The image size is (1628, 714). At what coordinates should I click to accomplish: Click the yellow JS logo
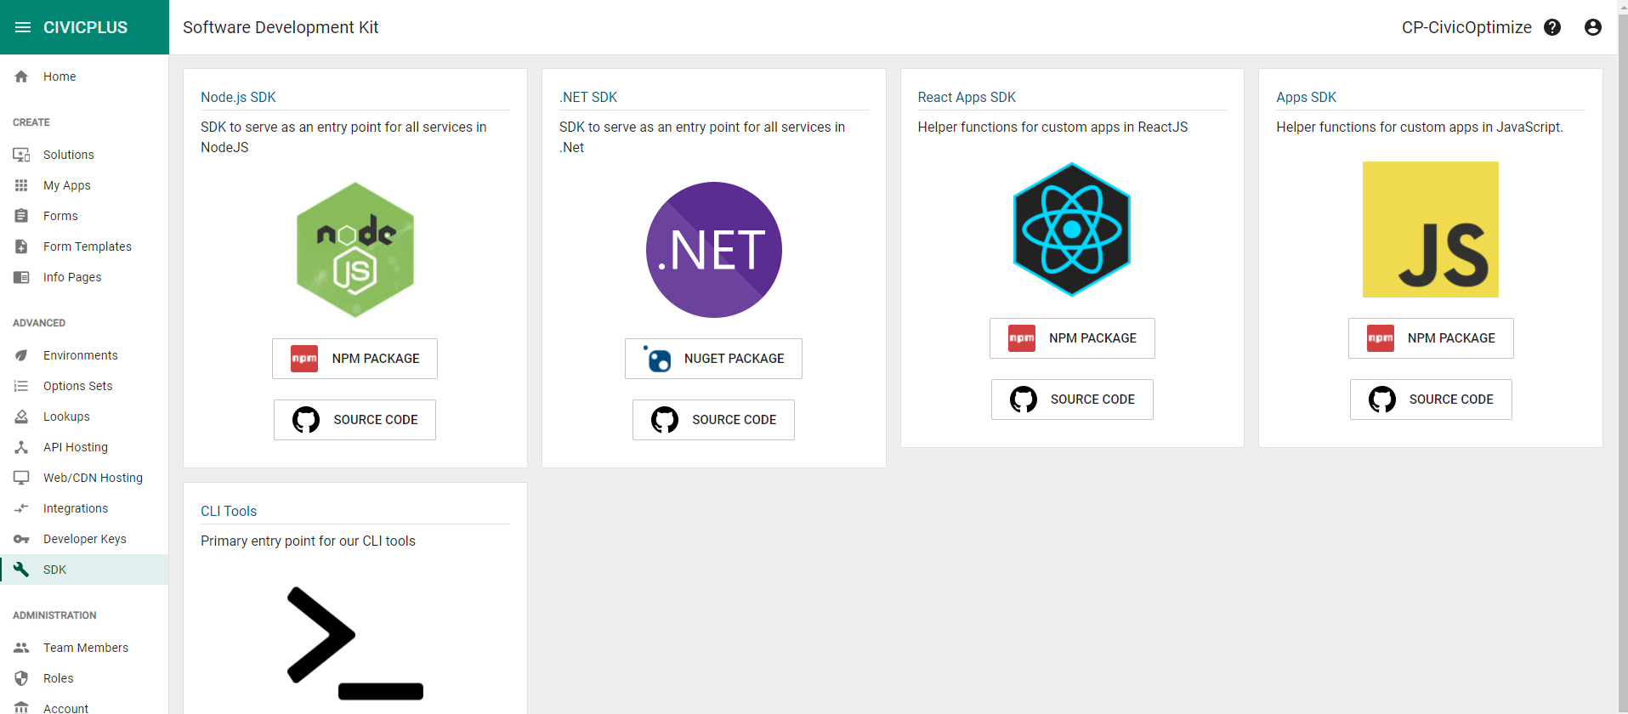point(1431,229)
